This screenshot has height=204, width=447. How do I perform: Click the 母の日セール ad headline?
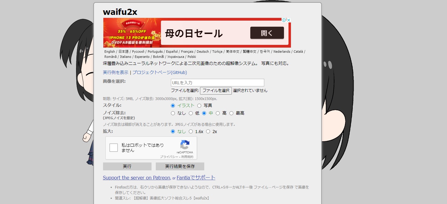point(194,33)
